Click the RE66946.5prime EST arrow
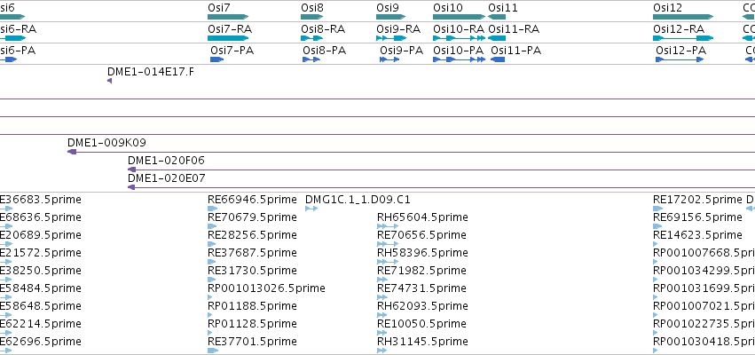Image resolution: width=755 pixels, height=355 pixels. (x=213, y=209)
